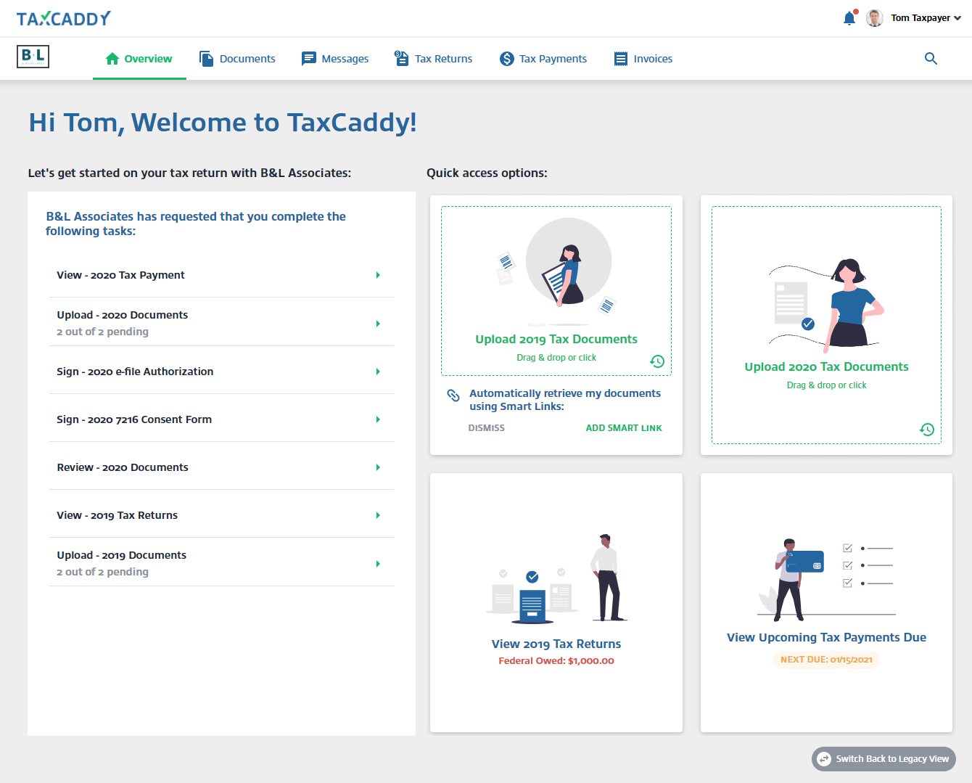Click the Tom Taxpayer profile avatar

point(875,18)
